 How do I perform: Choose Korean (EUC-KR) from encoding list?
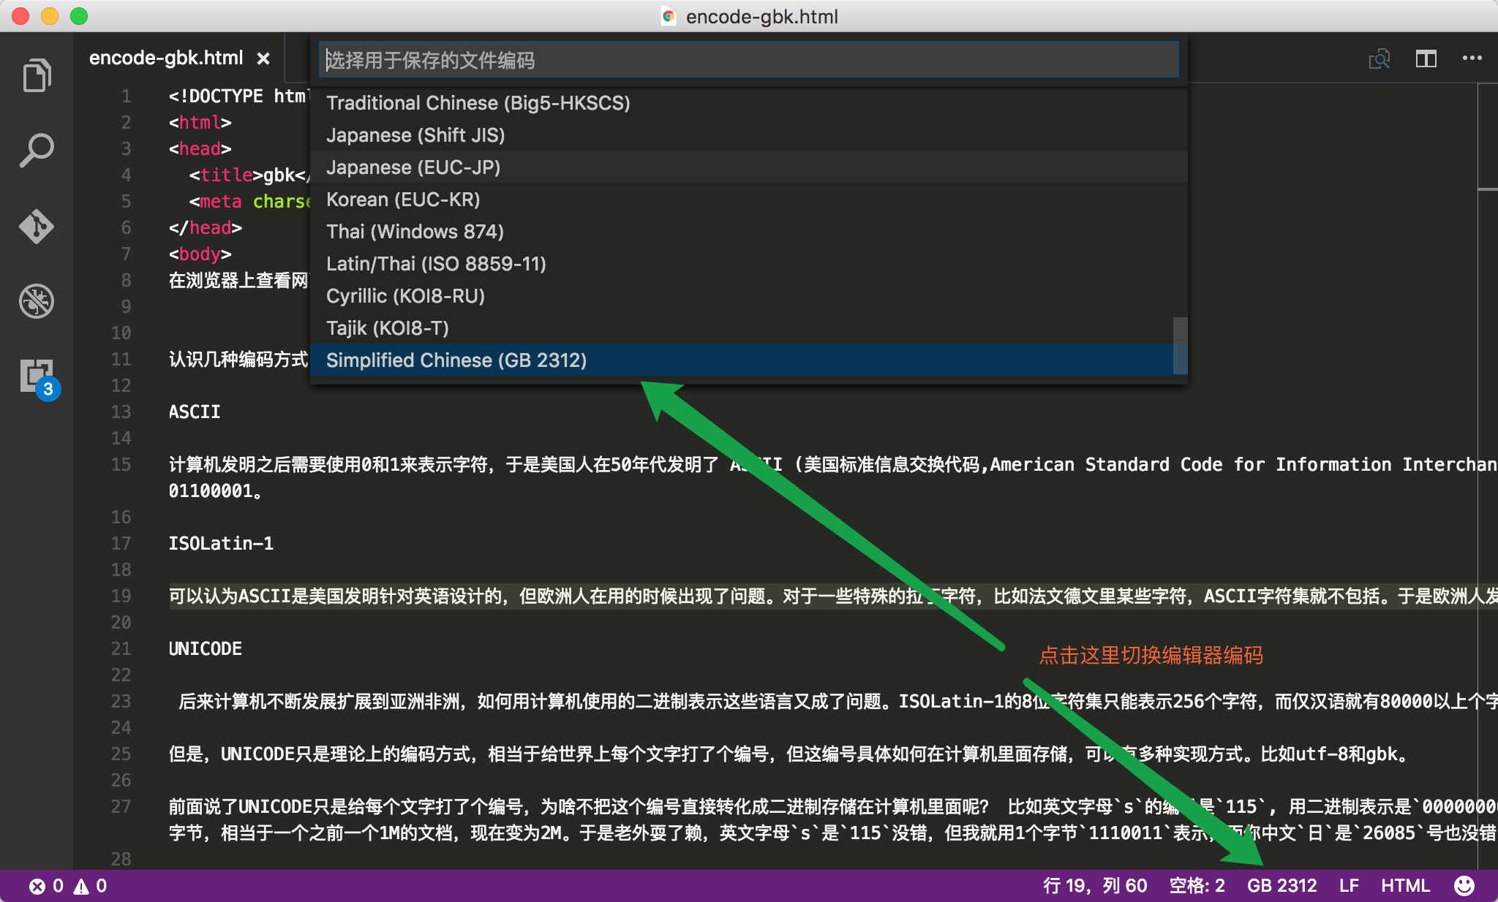pyautogui.click(x=403, y=200)
